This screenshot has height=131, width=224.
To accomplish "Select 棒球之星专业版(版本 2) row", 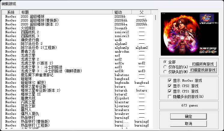I will click(x=77, y=90).
